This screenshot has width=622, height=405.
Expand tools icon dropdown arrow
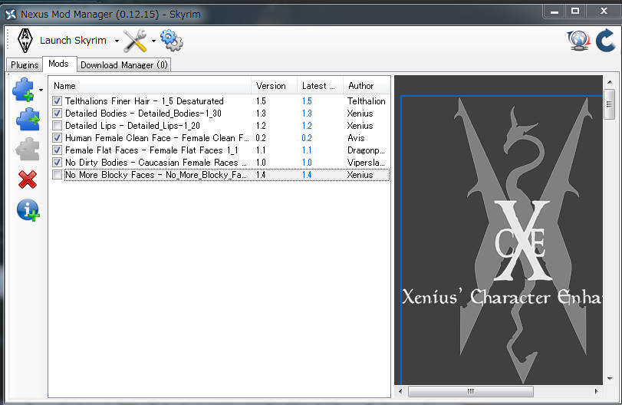[x=153, y=41]
